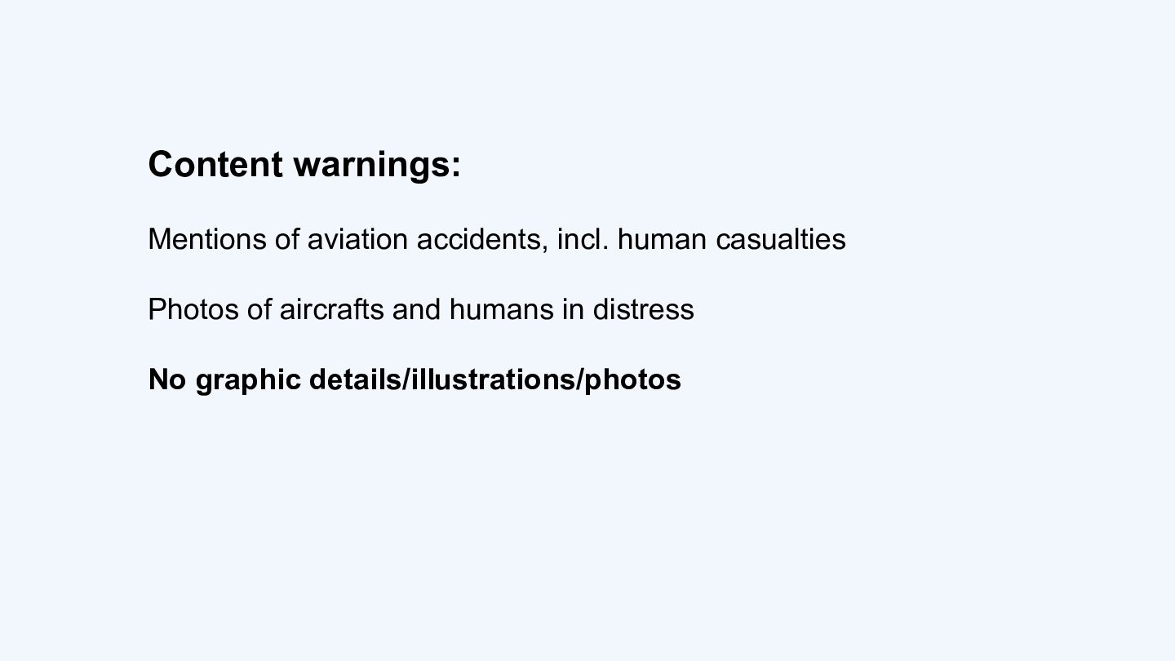Click the word 'aircrafts'

click(331, 309)
